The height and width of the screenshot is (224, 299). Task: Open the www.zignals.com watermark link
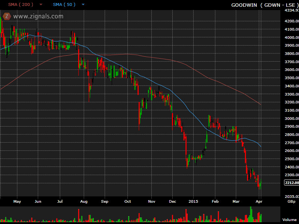(x=38, y=16)
